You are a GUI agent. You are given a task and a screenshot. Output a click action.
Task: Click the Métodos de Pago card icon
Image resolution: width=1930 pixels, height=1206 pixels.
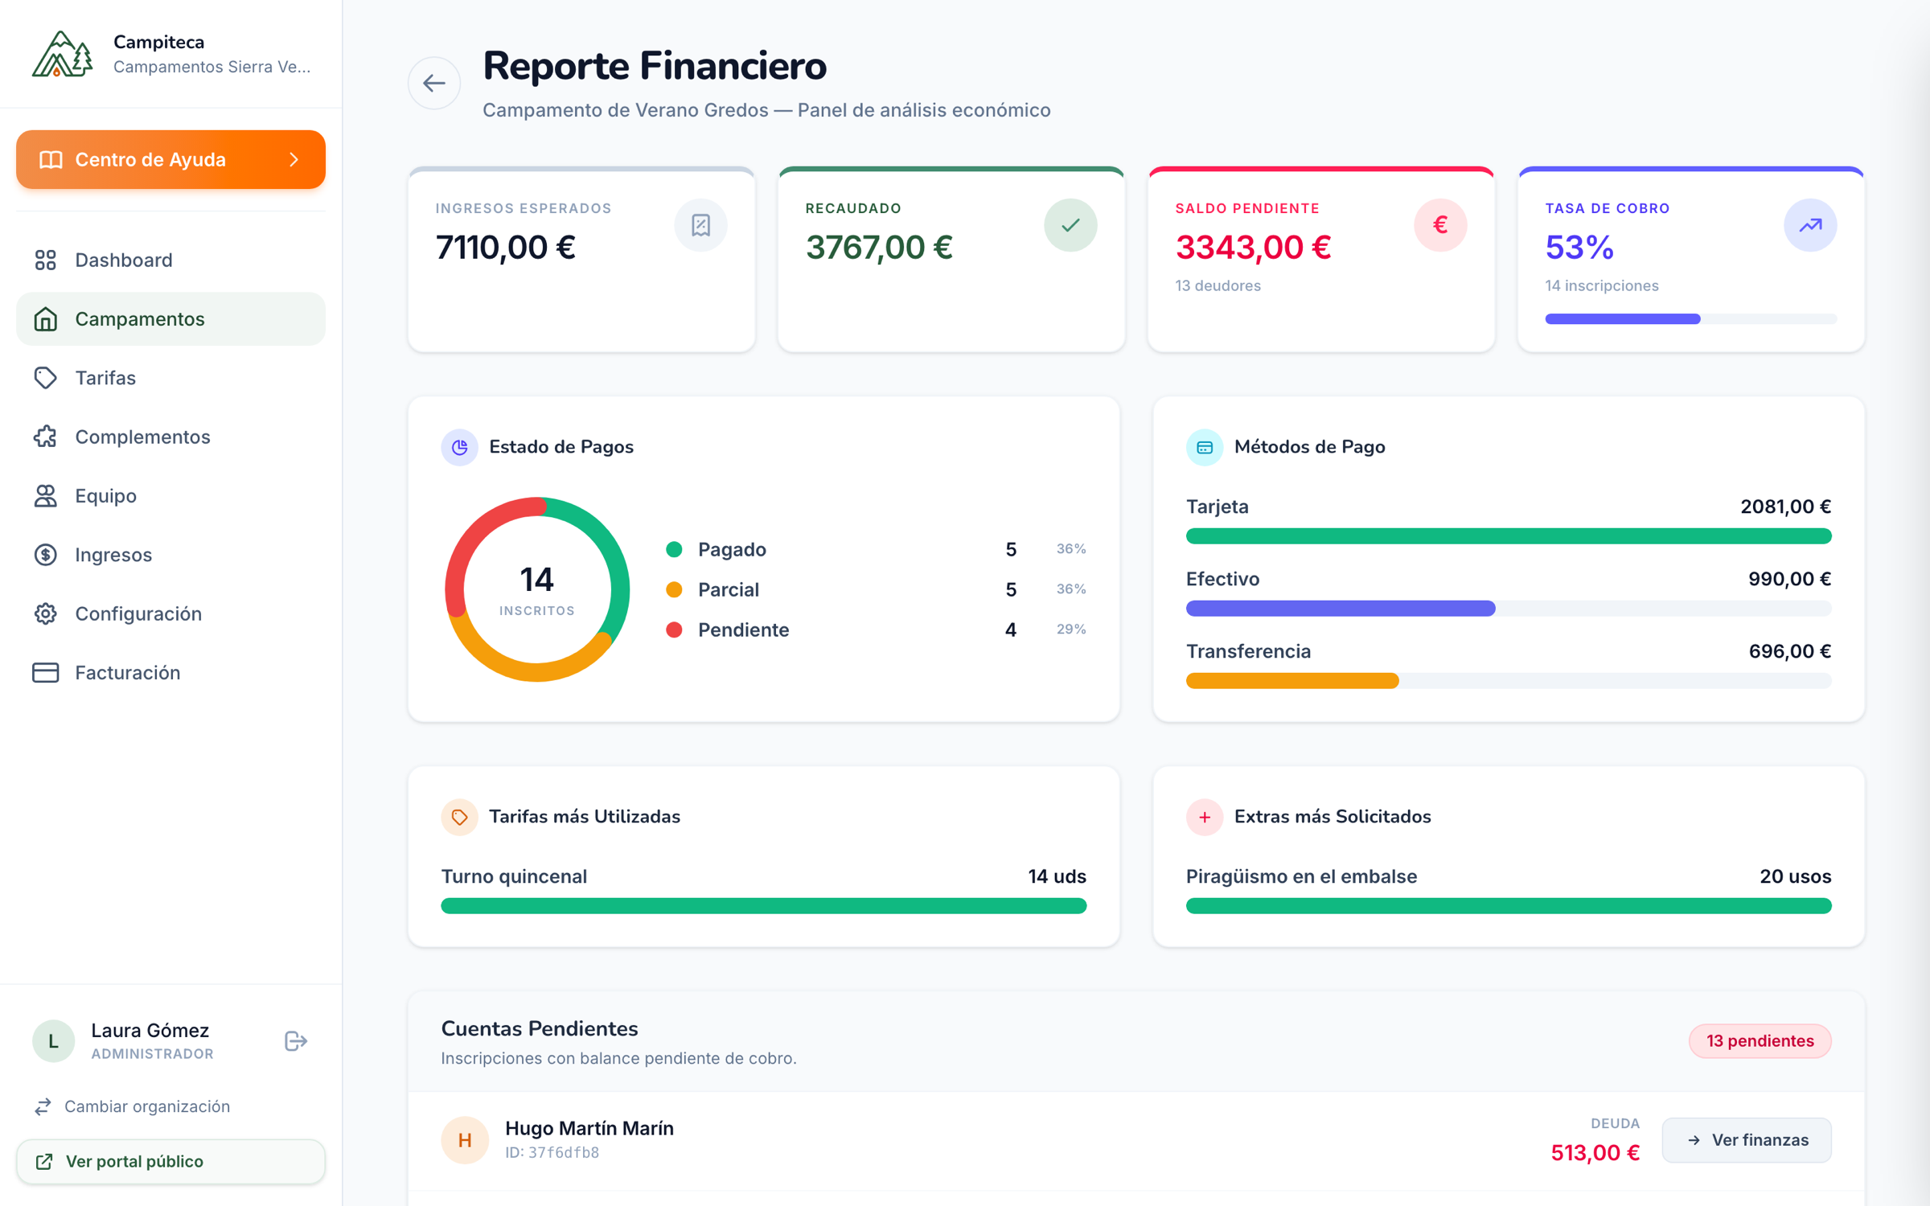[1205, 447]
